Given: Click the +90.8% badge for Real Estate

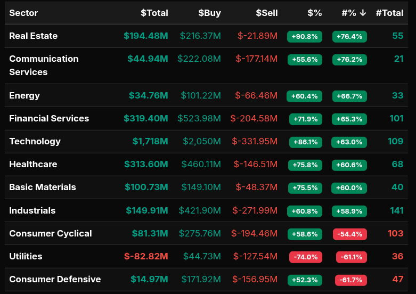Looking at the screenshot, I should (x=305, y=37).
